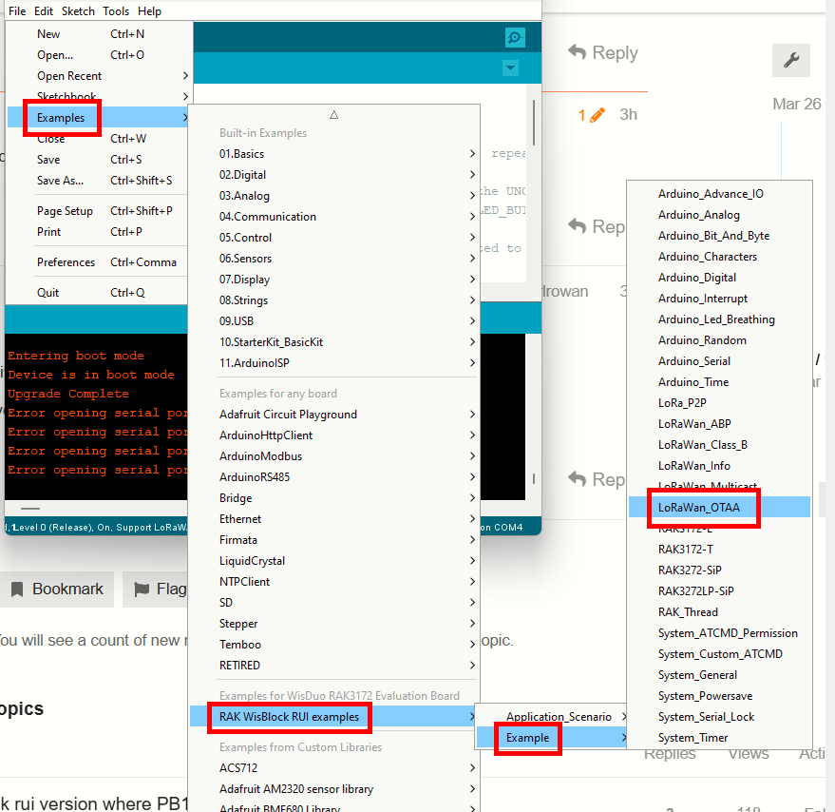Viewport: 835px width, 812px height.
Task: Open the tab dropdown arrow in Arduino
Action: (x=511, y=68)
